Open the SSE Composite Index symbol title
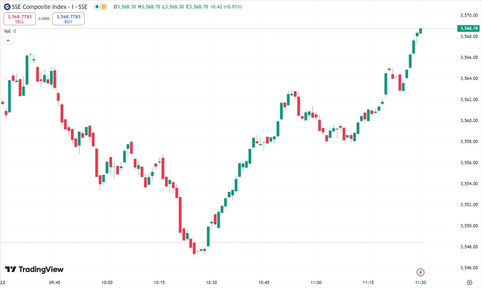482x288 pixels. click(50, 7)
